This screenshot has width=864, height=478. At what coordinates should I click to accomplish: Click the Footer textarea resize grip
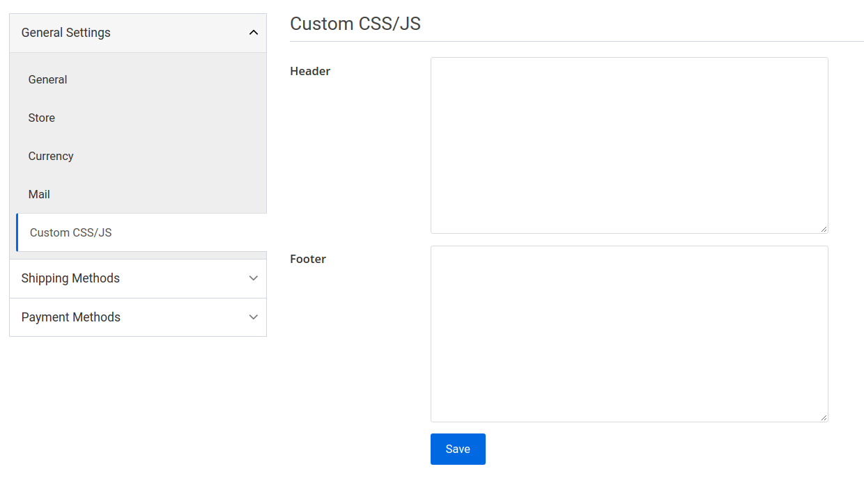(x=825, y=417)
